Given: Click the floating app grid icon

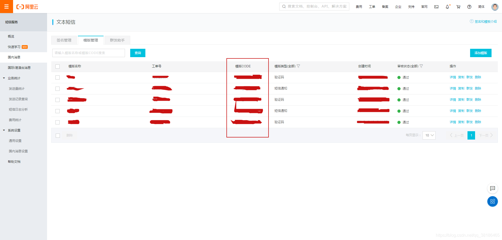Looking at the screenshot, I should pos(493,201).
